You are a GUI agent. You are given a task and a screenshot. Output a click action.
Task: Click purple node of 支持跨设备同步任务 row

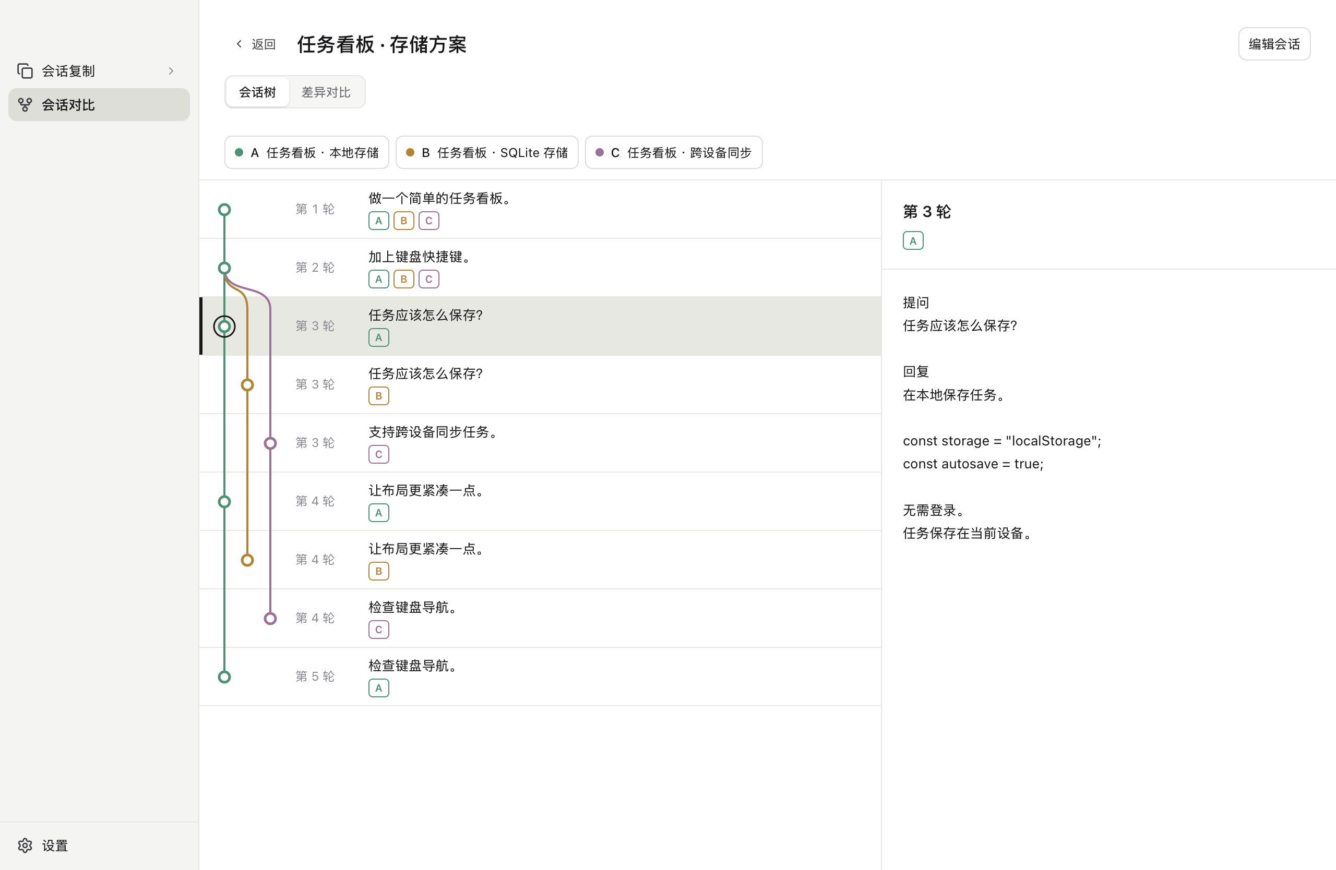tap(270, 443)
